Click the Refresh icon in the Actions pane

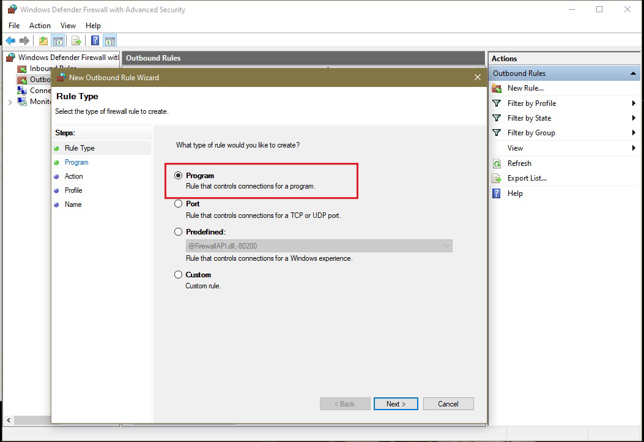pyautogui.click(x=497, y=163)
